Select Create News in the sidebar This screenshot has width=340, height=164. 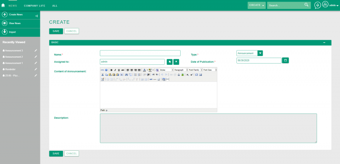pos(16,15)
